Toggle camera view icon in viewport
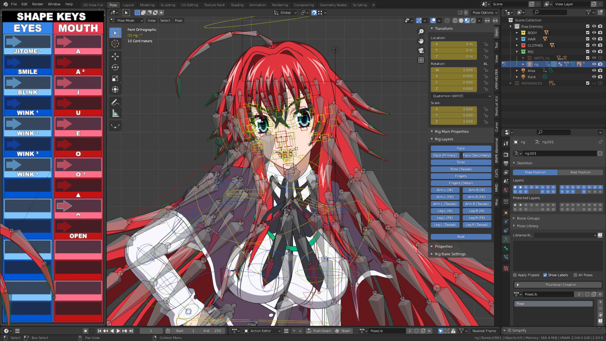Screen dimensions: 606x341 coord(421,51)
